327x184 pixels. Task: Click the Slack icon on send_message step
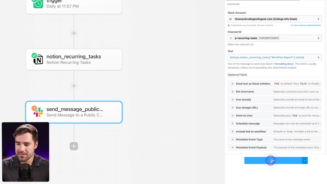(38, 112)
